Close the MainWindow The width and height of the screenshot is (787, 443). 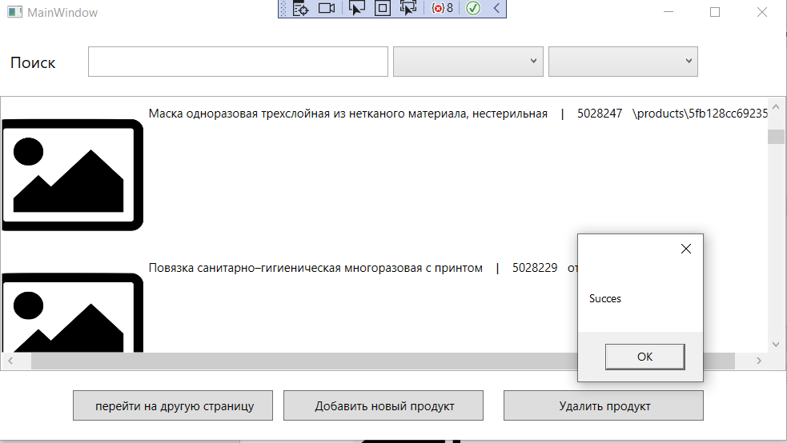pyautogui.click(x=762, y=12)
